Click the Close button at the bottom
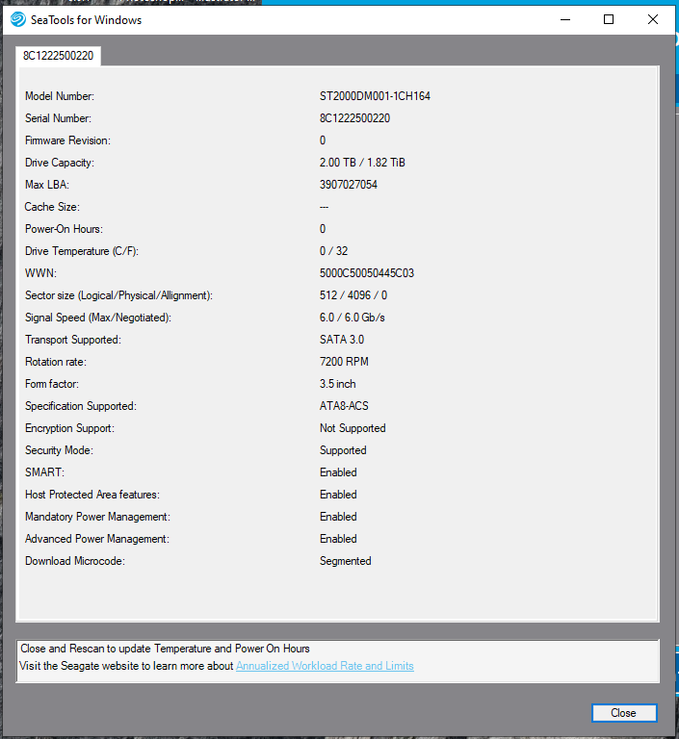The height and width of the screenshot is (739, 679). coord(624,713)
